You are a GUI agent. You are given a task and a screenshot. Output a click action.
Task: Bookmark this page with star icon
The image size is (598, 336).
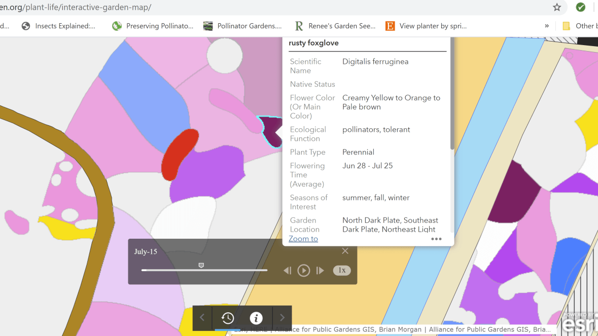click(557, 7)
